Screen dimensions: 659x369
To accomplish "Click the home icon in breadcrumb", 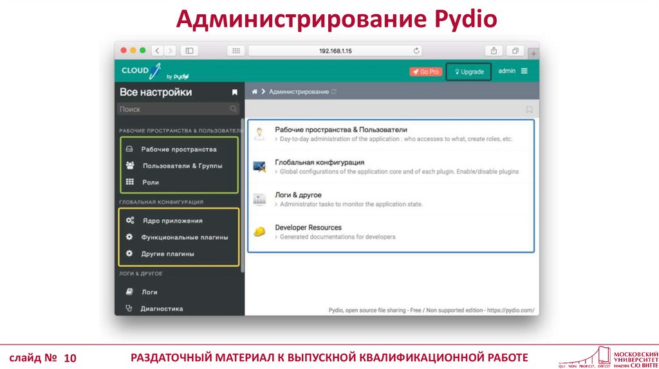I will point(255,92).
